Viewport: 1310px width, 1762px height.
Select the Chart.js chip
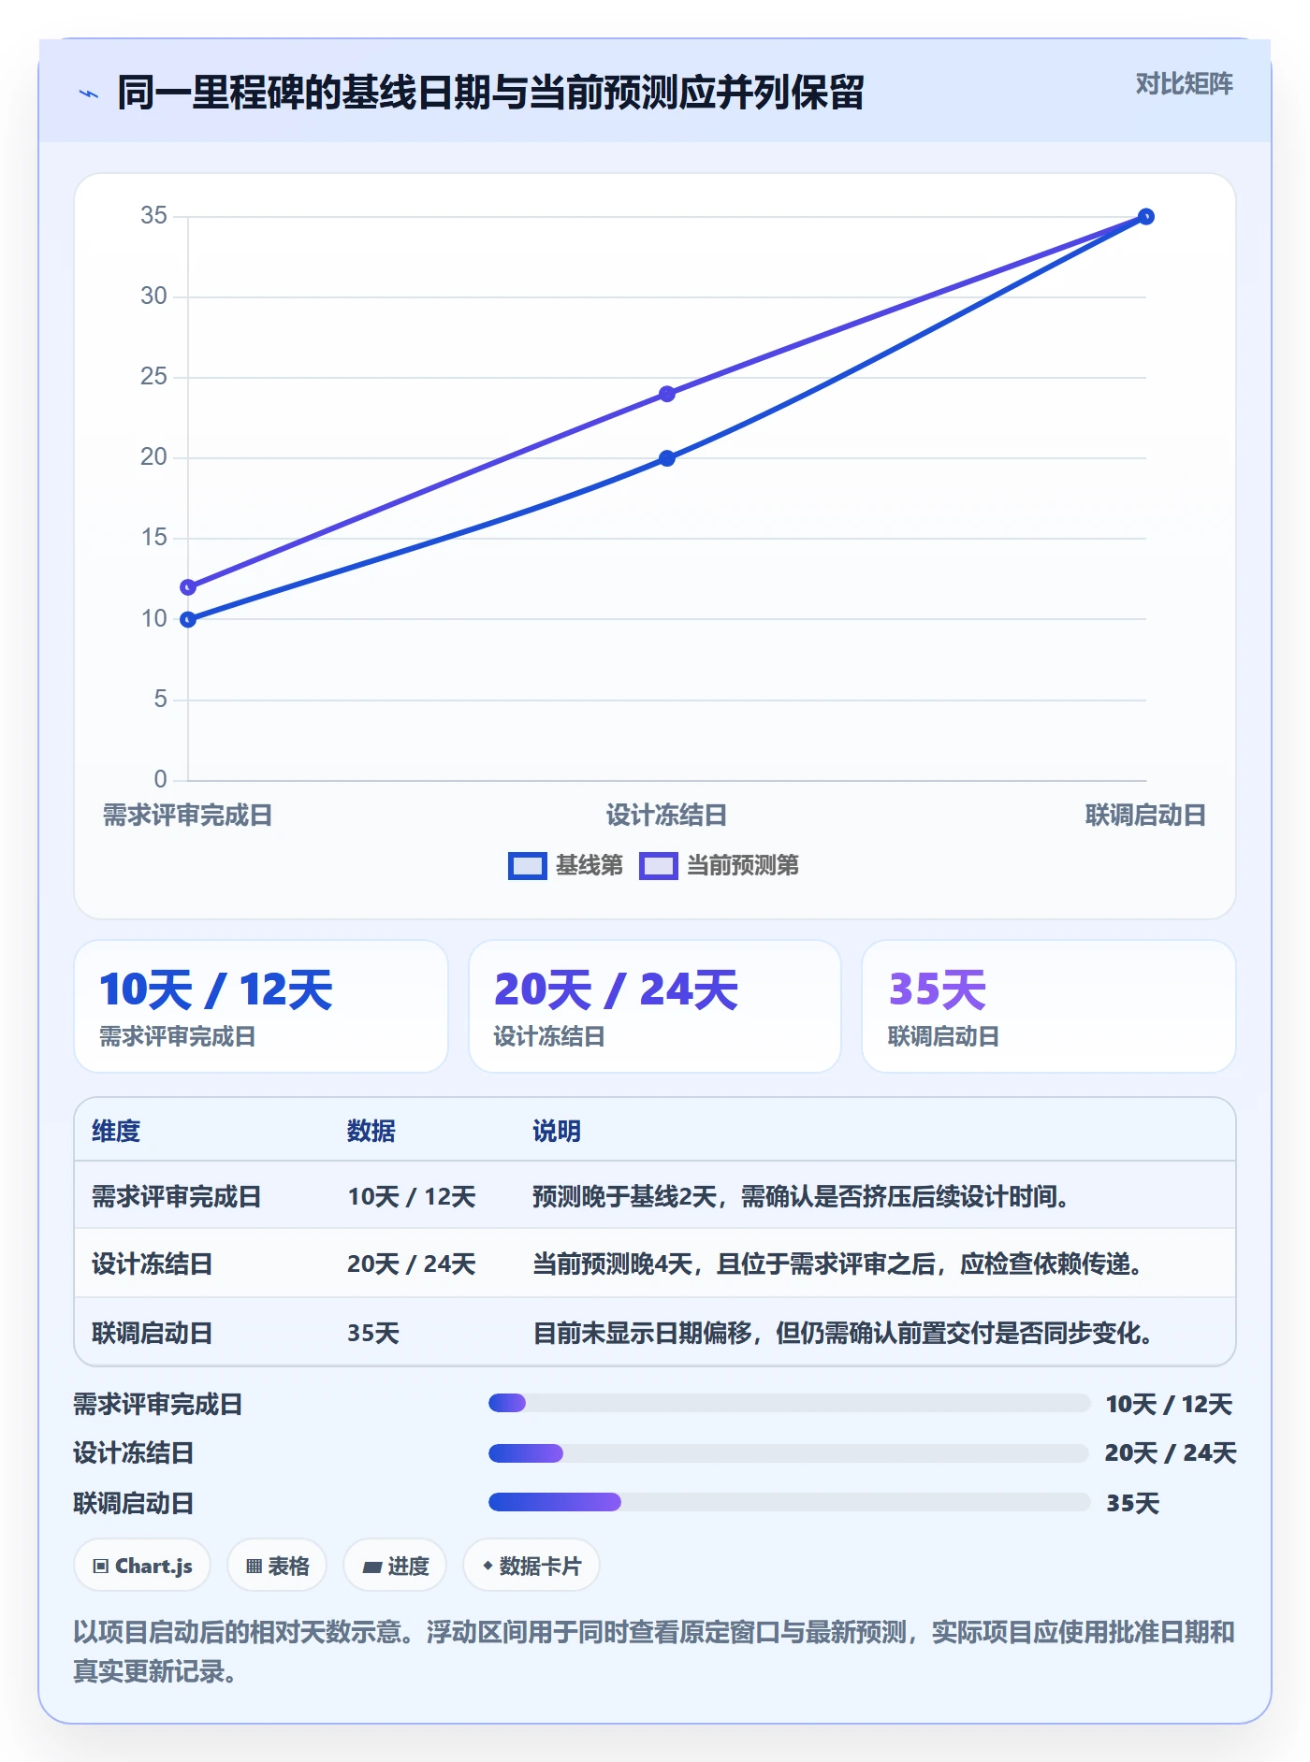pyautogui.click(x=142, y=1566)
